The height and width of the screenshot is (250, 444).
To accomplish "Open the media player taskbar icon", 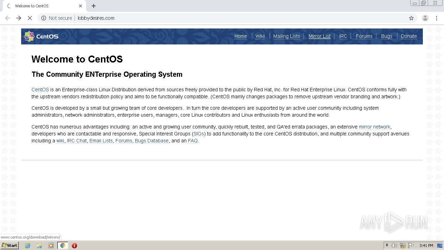I will tap(51, 245).
